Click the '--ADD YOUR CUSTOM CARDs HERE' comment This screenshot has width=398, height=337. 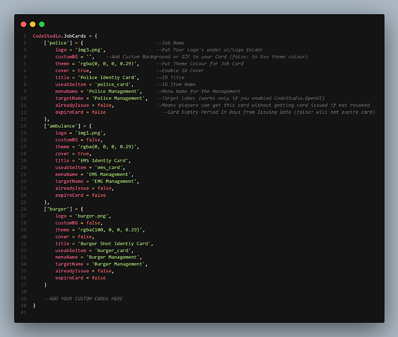click(x=84, y=299)
